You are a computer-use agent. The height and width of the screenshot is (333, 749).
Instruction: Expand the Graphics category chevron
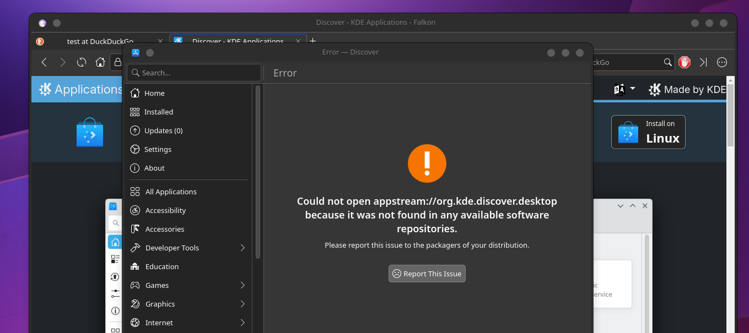tap(243, 304)
